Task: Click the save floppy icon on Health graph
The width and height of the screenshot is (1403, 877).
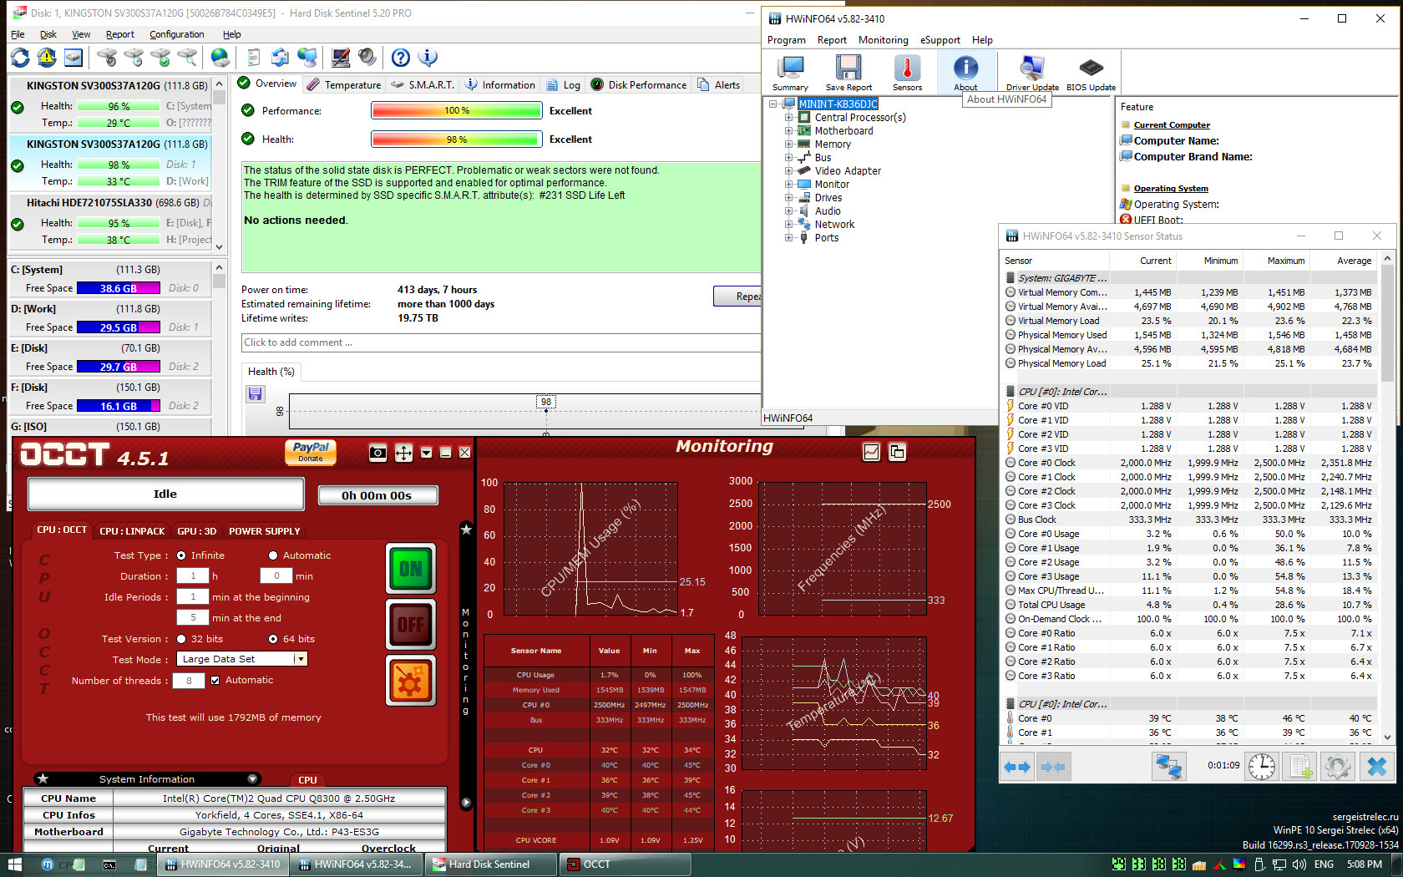Action: [x=256, y=394]
